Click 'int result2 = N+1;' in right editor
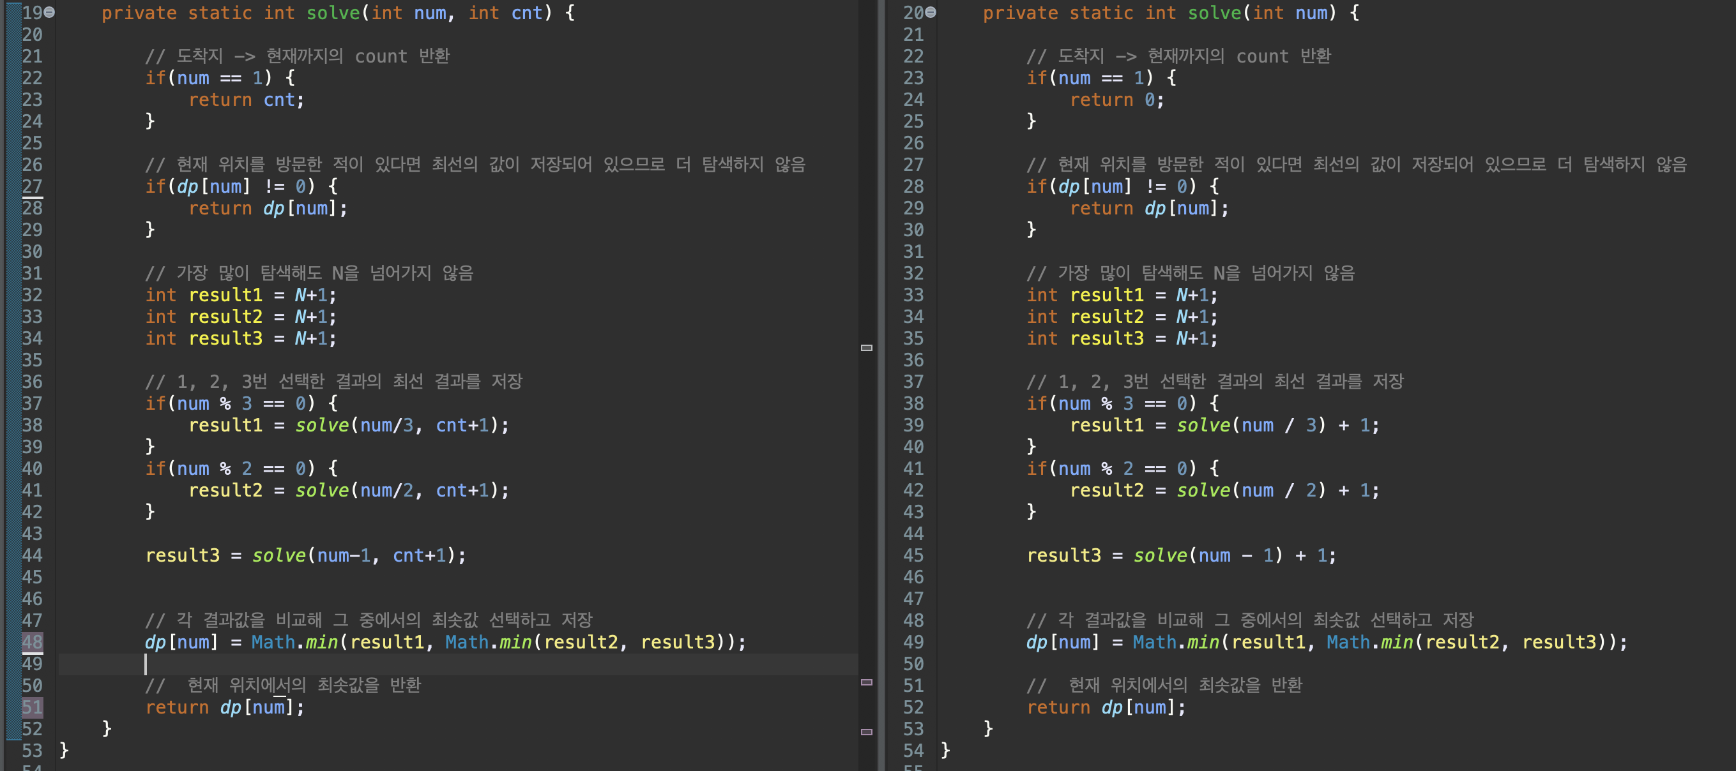The image size is (1736, 771). pyautogui.click(x=1122, y=317)
